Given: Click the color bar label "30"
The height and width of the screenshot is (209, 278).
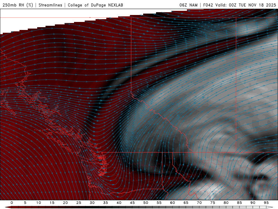Looking at the screenshot, I should click(92, 203).
